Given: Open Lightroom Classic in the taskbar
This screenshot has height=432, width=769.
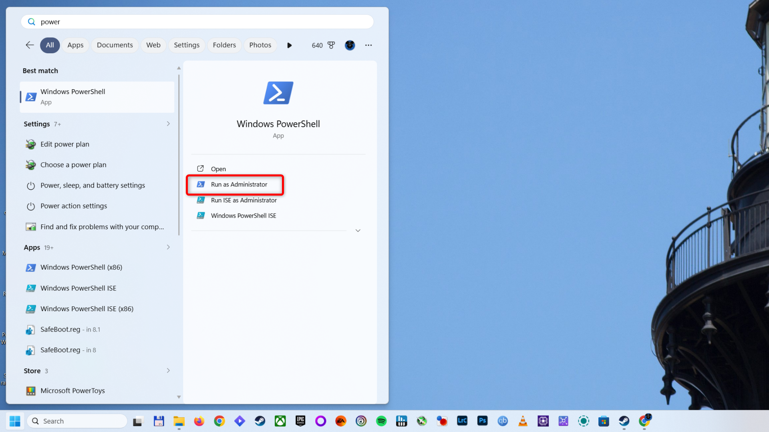Looking at the screenshot, I should 462,421.
